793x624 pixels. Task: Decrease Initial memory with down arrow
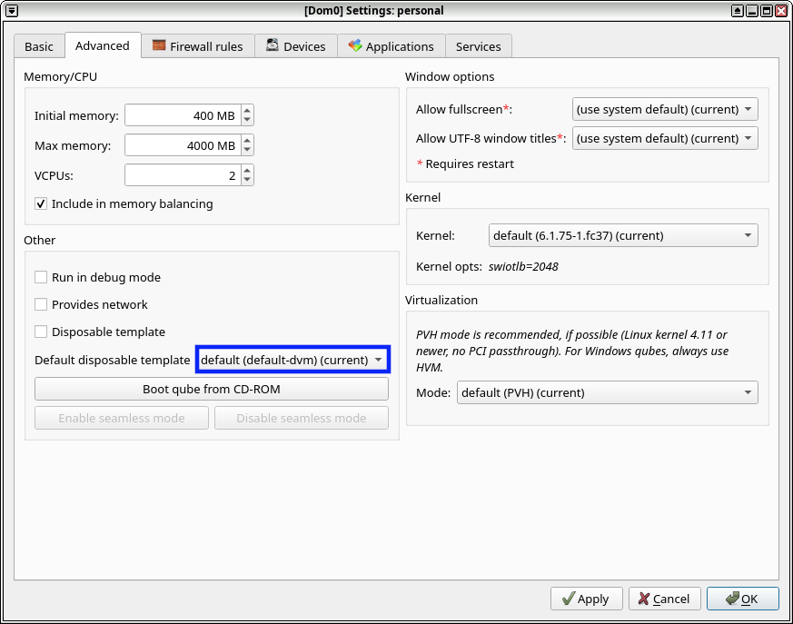247,121
